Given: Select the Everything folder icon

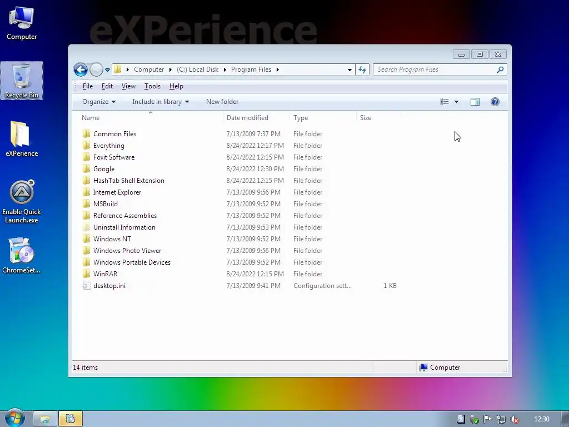Looking at the screenshot, I should coord(86,145).
